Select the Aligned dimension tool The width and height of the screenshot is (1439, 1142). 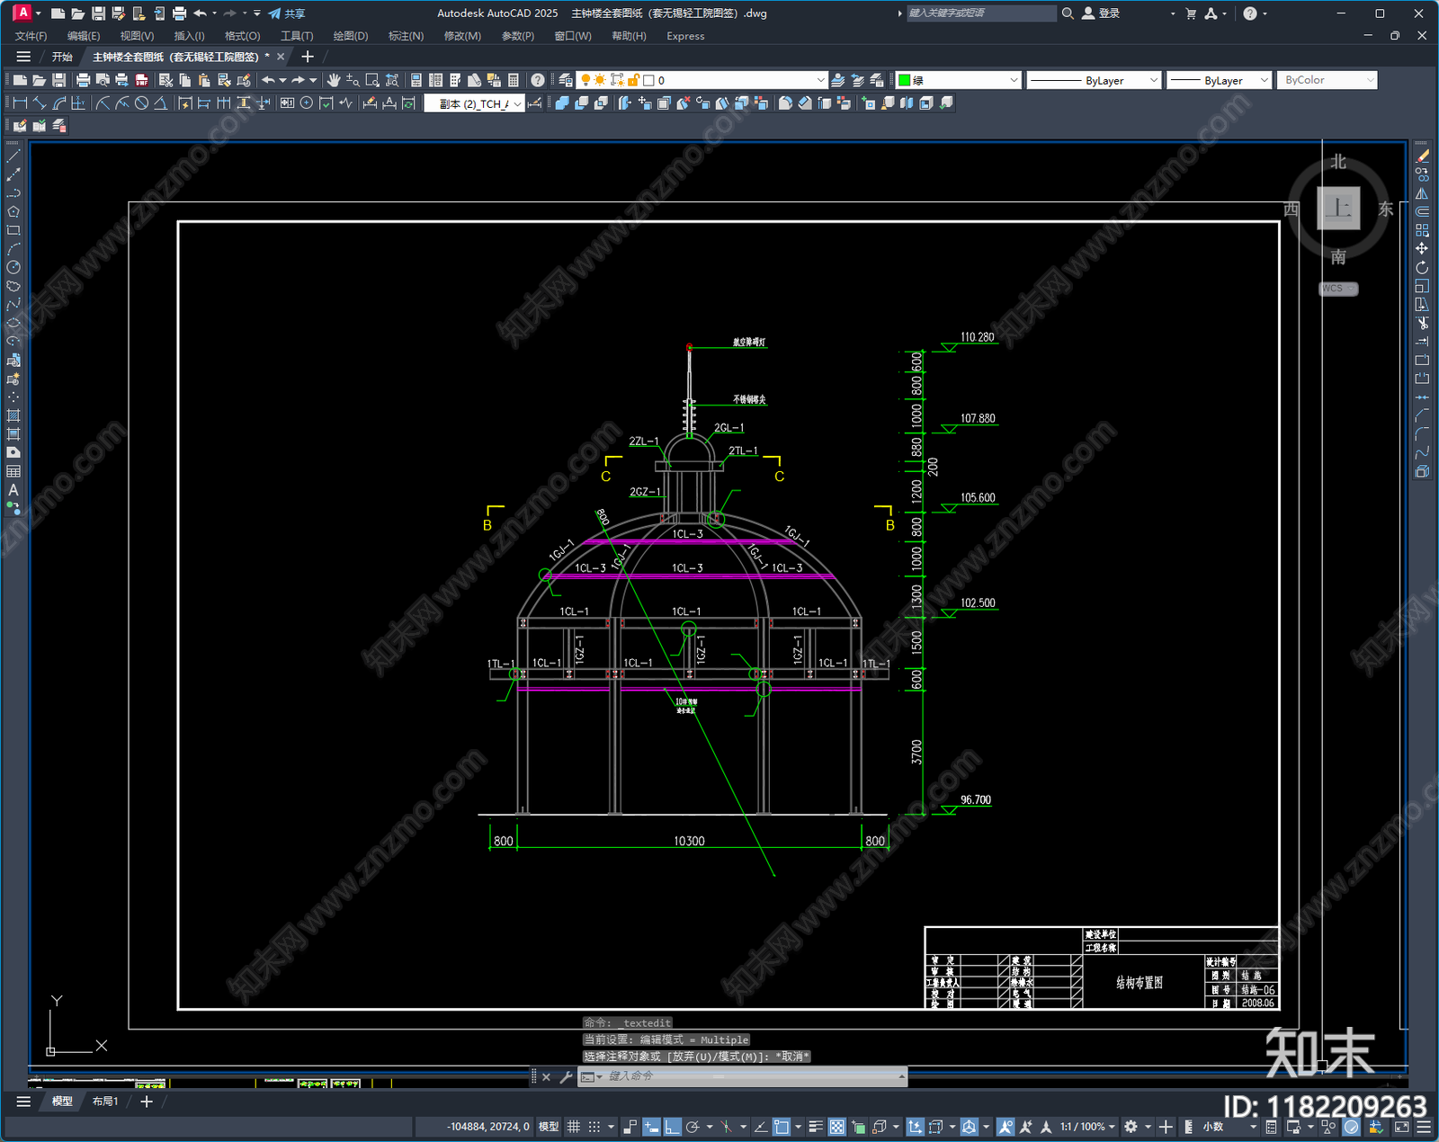coord(40,103)
